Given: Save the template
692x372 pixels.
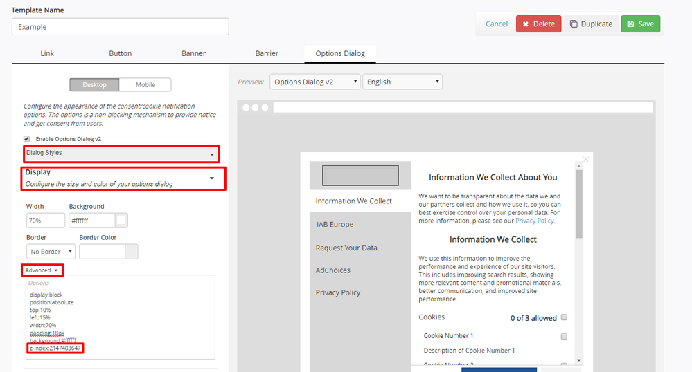Looking at the screenshot, I should 640,24.
